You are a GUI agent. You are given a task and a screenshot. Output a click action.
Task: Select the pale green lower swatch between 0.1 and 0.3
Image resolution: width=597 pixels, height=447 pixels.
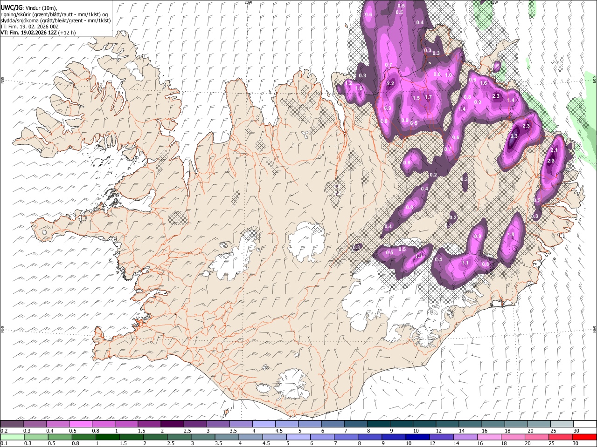[12, 437]
